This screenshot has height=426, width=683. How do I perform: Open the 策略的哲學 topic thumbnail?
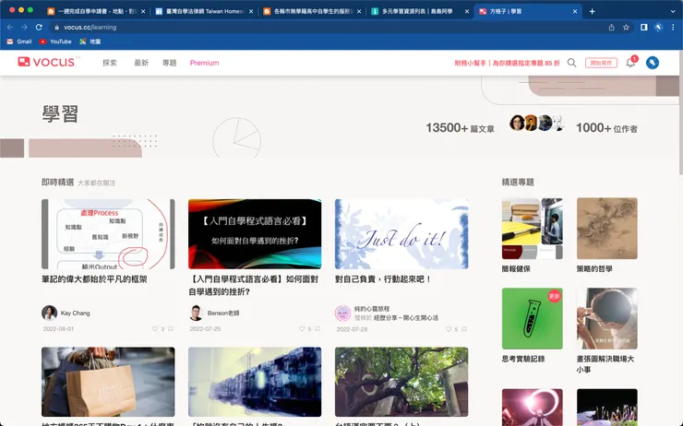click(x=606, y=229)
